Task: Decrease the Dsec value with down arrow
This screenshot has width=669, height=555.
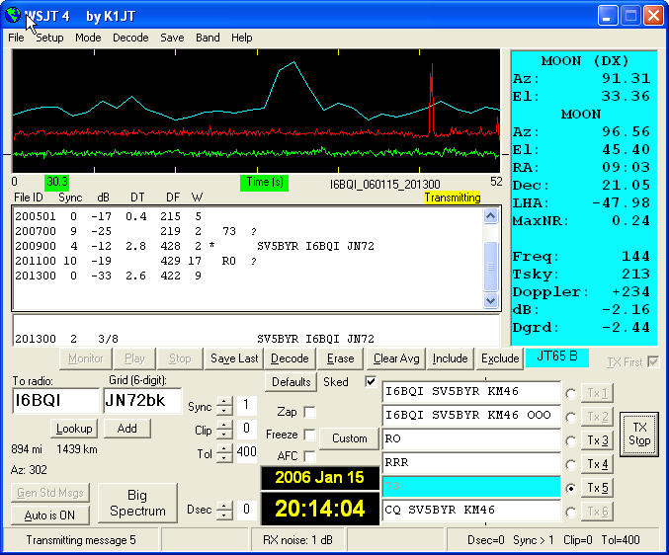Action: (x=224, y=515)
